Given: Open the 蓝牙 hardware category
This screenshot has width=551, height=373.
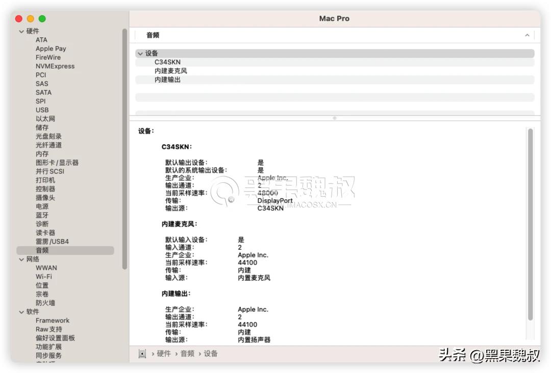Looking at the screenshot, I should tap(42, 215).
